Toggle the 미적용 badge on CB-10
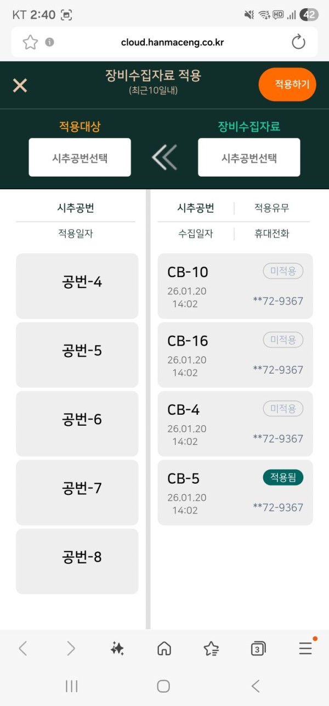 point(283,271)
